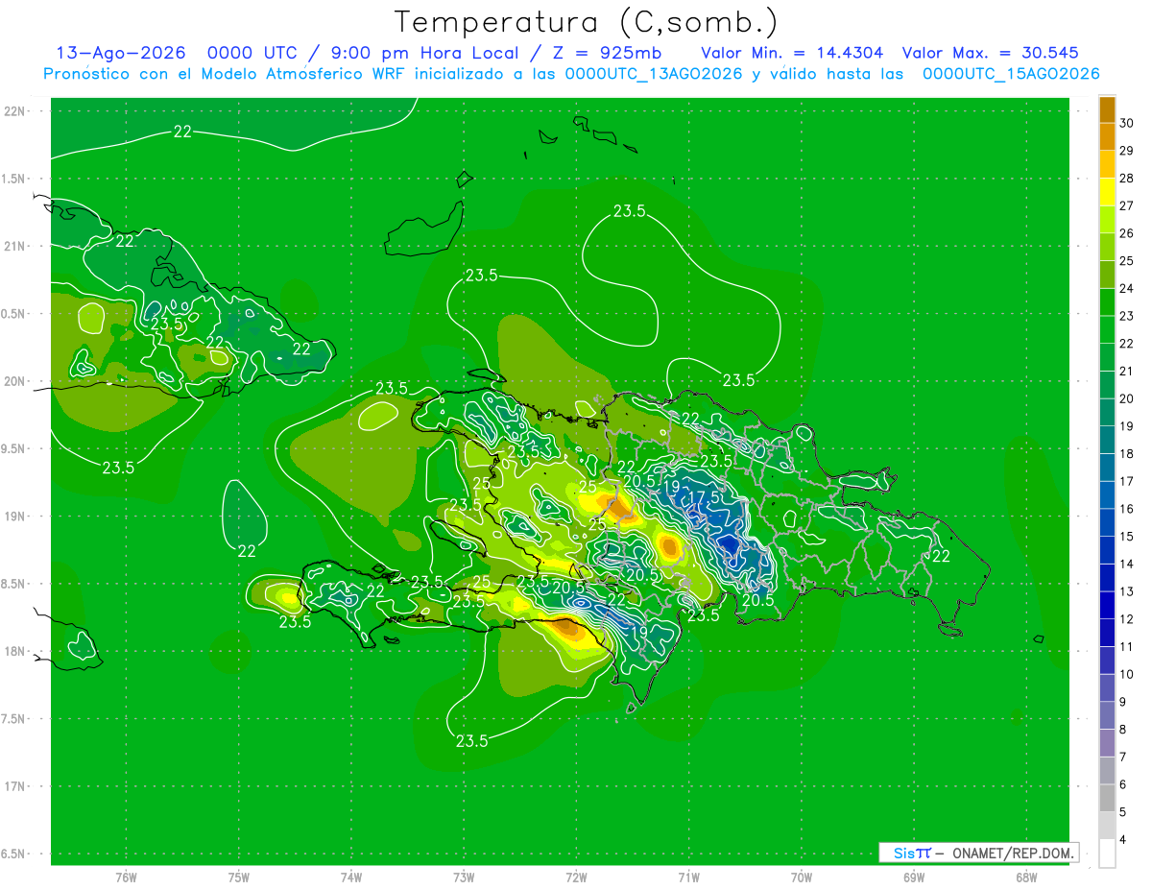Select the "Valor Max. = 30.545" value
1152x890 pixels.
coord(991,53)
